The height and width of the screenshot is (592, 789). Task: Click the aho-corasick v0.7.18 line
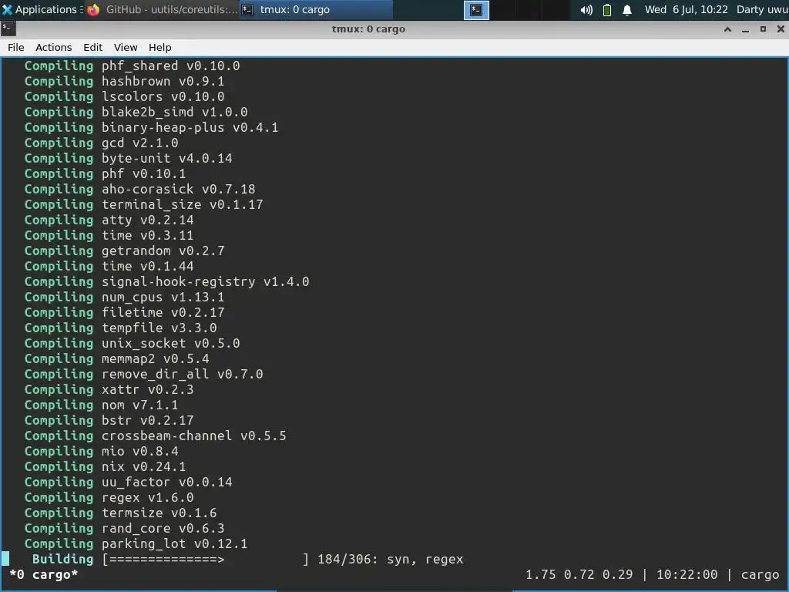[140, 190]
